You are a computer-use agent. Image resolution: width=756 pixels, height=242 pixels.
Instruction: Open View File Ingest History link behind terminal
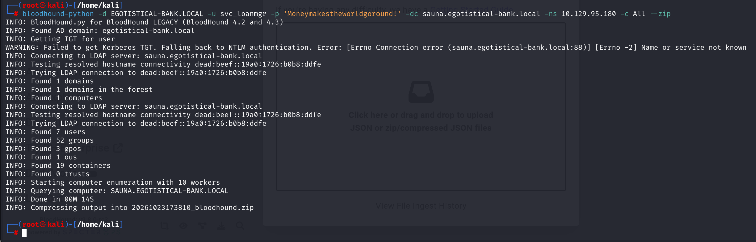(421, 206)
